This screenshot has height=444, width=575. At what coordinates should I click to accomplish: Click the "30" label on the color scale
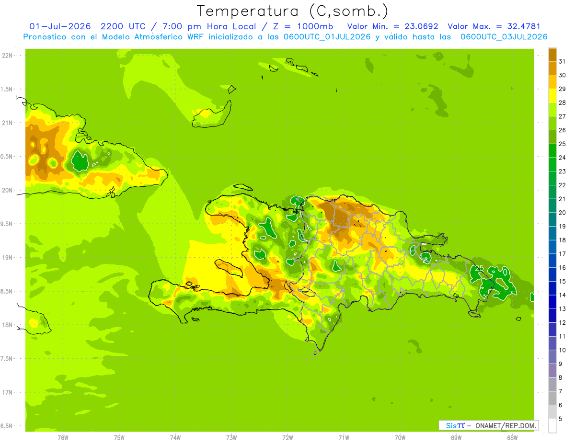562,75
